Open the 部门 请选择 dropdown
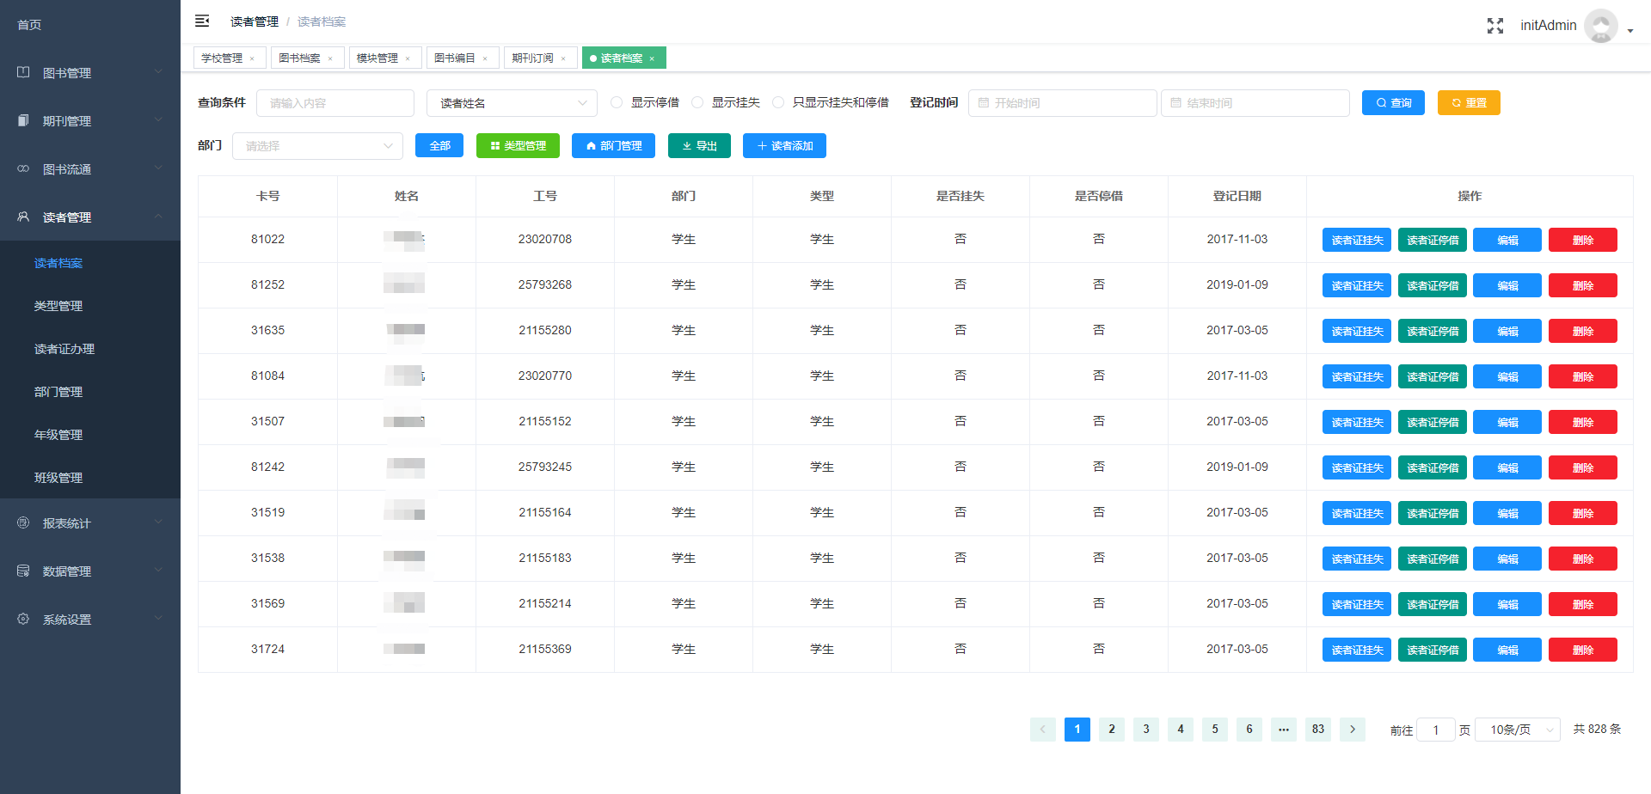 [x=317, y=146]
